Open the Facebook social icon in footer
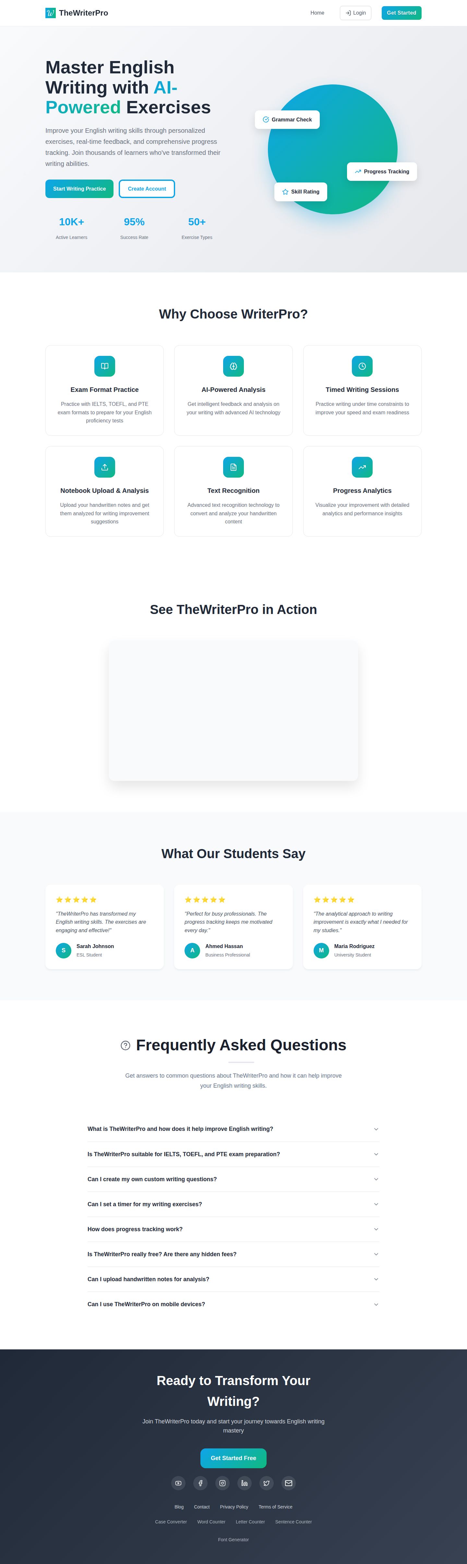 point(200,1483)
